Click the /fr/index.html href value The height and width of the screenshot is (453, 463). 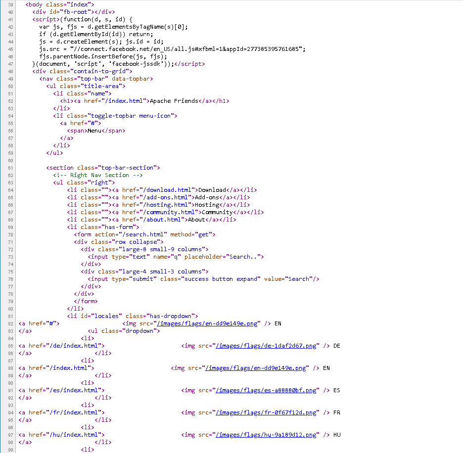click(74, 412)
